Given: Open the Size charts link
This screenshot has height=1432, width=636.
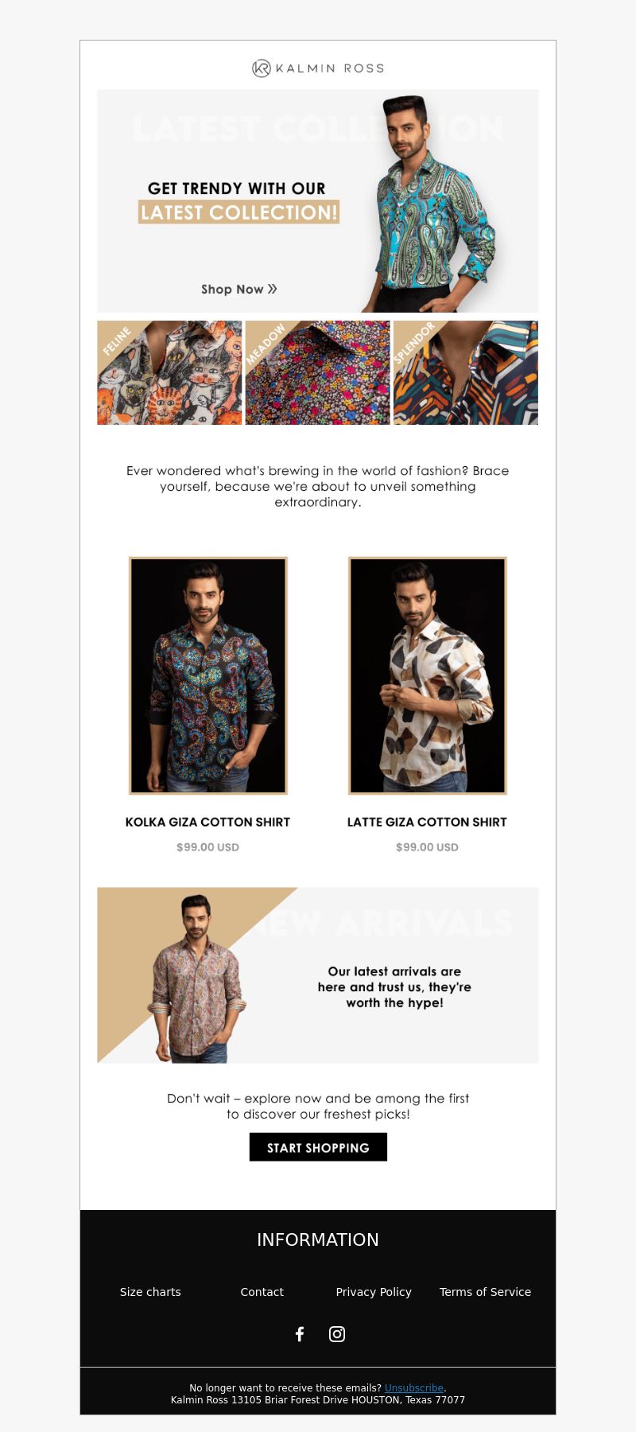Looking at the screenshot, I should (x=150, y=1292).
